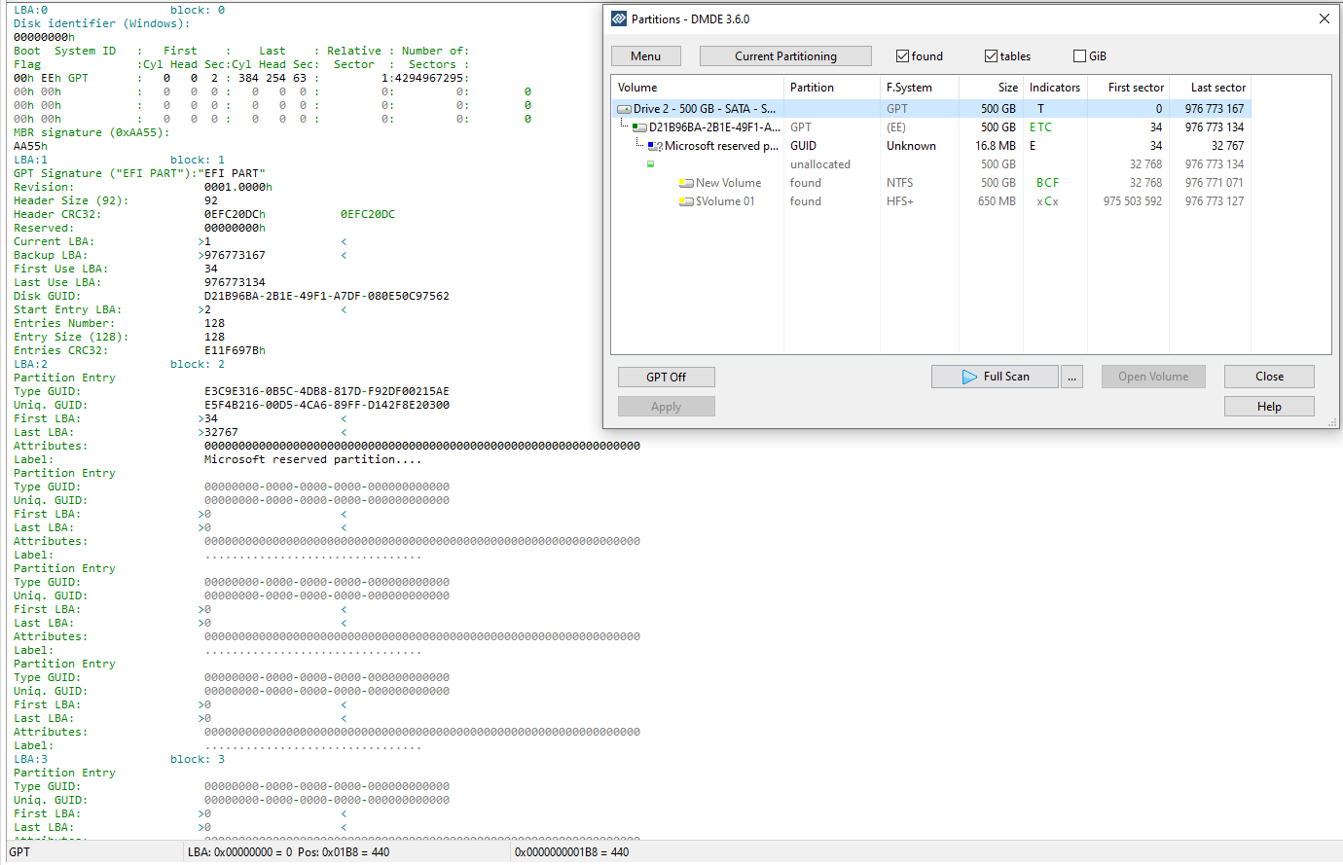Click the D21B96BA GPT table icon
The image size is (1343, 865).
tap(639, 127)
